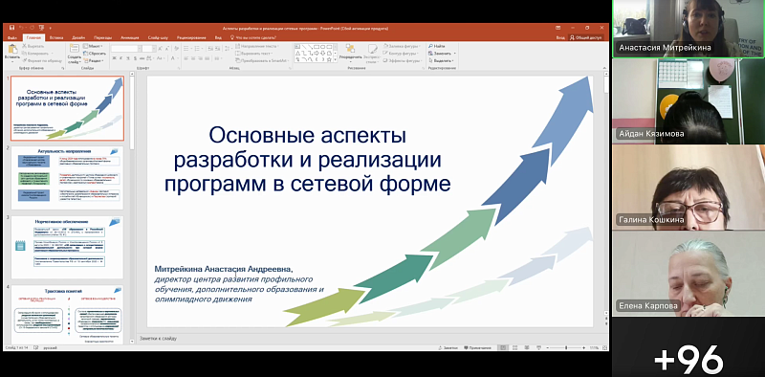This screenshot has width=765, height=377.
Task: Click Заменить (Replace) command
Action: pos(442,54)
